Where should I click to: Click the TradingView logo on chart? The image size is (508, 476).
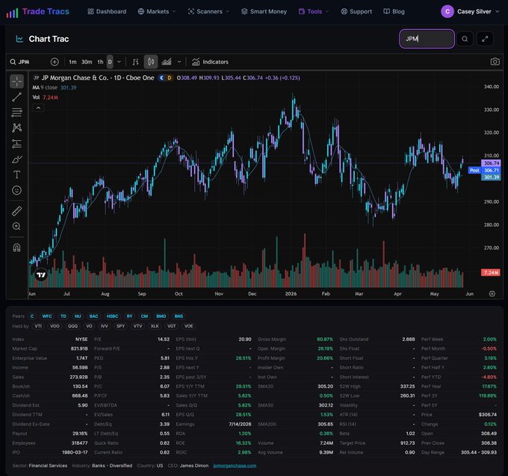click(41, 275)
